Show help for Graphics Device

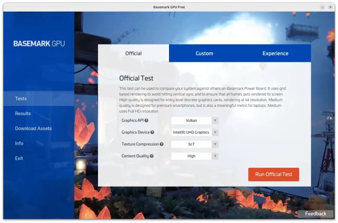(152, 133)
